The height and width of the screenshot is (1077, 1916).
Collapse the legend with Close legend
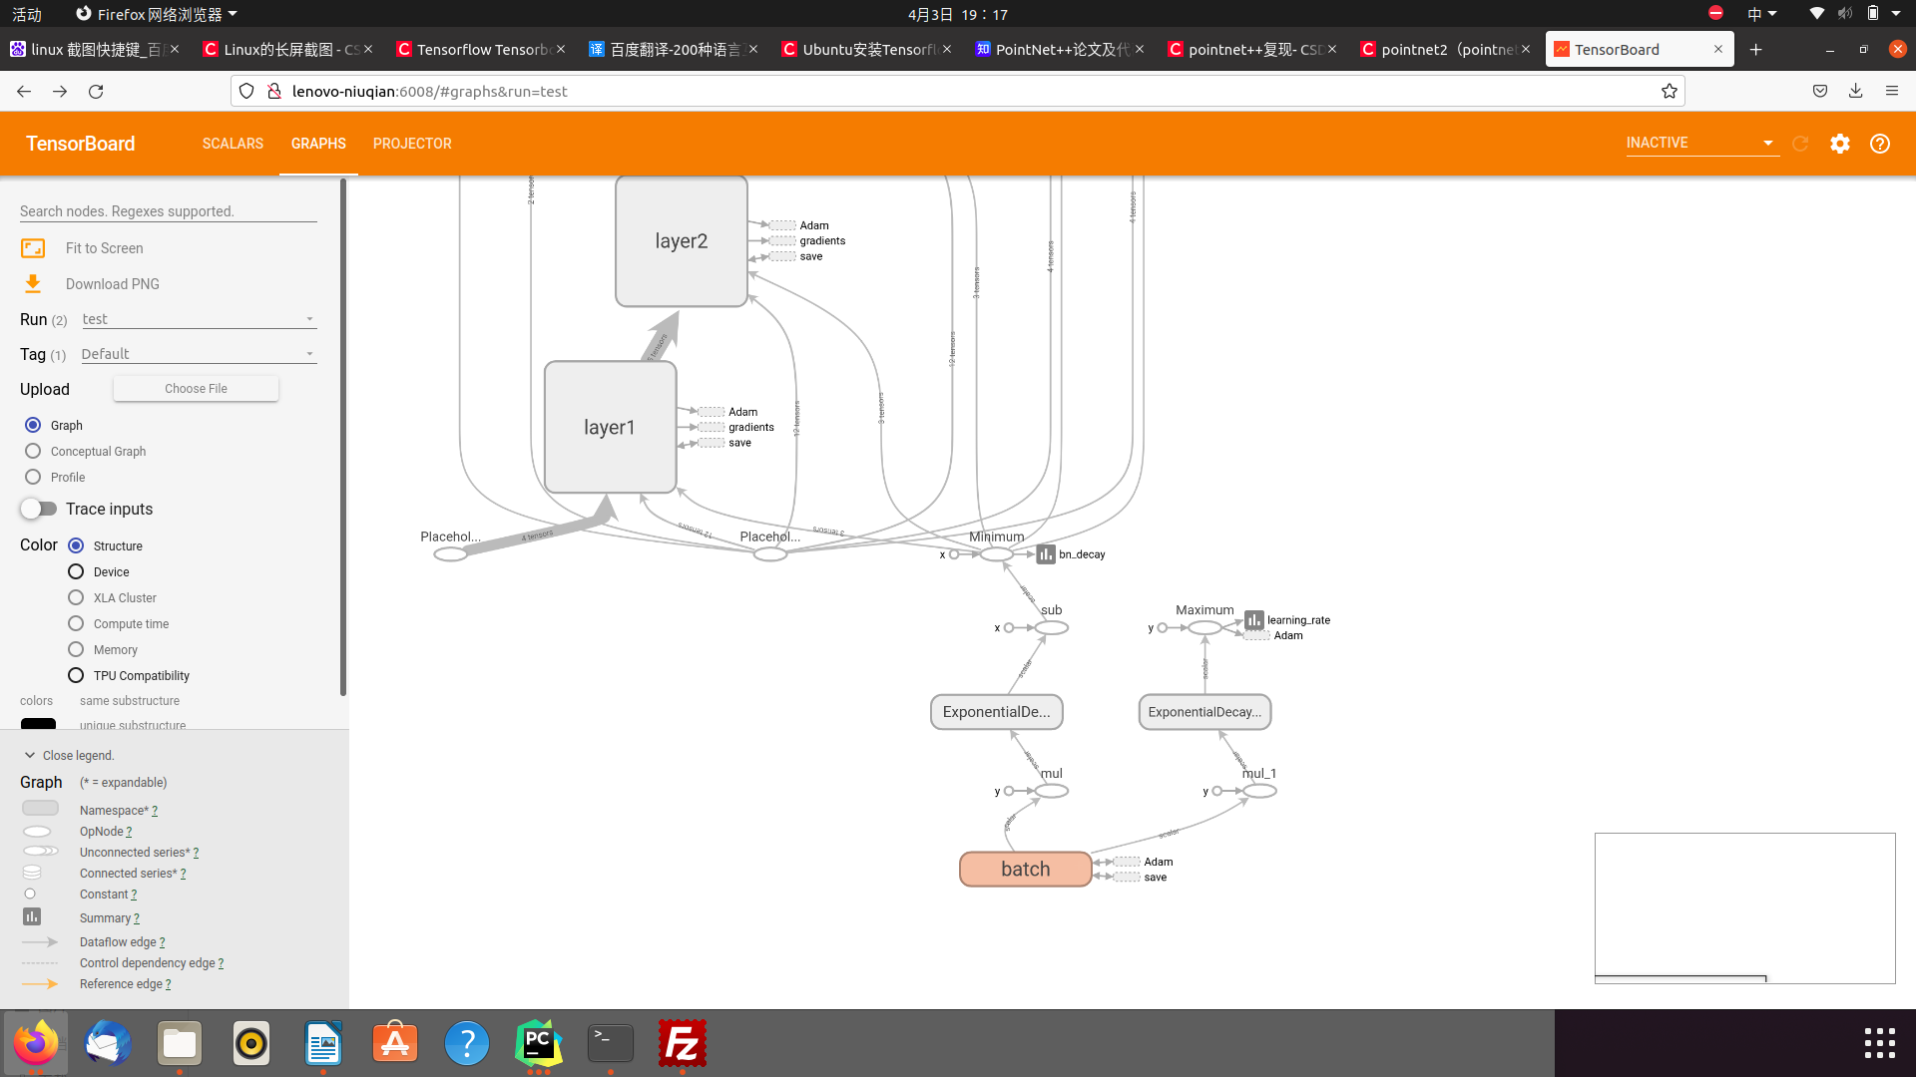[68, 755]
